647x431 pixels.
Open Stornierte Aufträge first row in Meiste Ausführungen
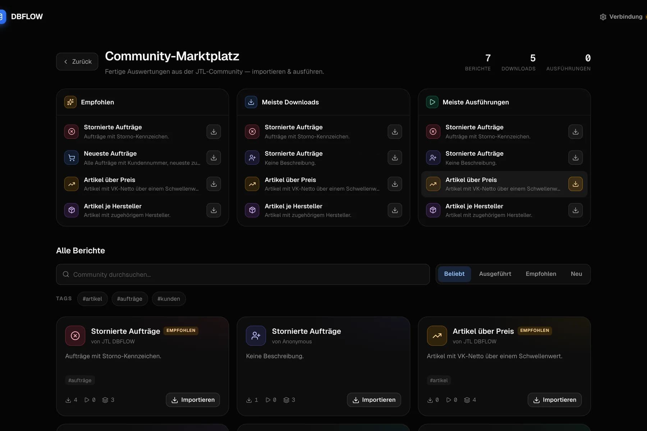504,131
